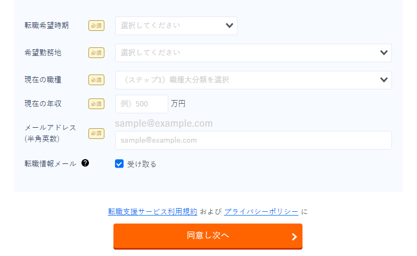
Task: Click the help question mark icon
Action: [x=85, y=163]
